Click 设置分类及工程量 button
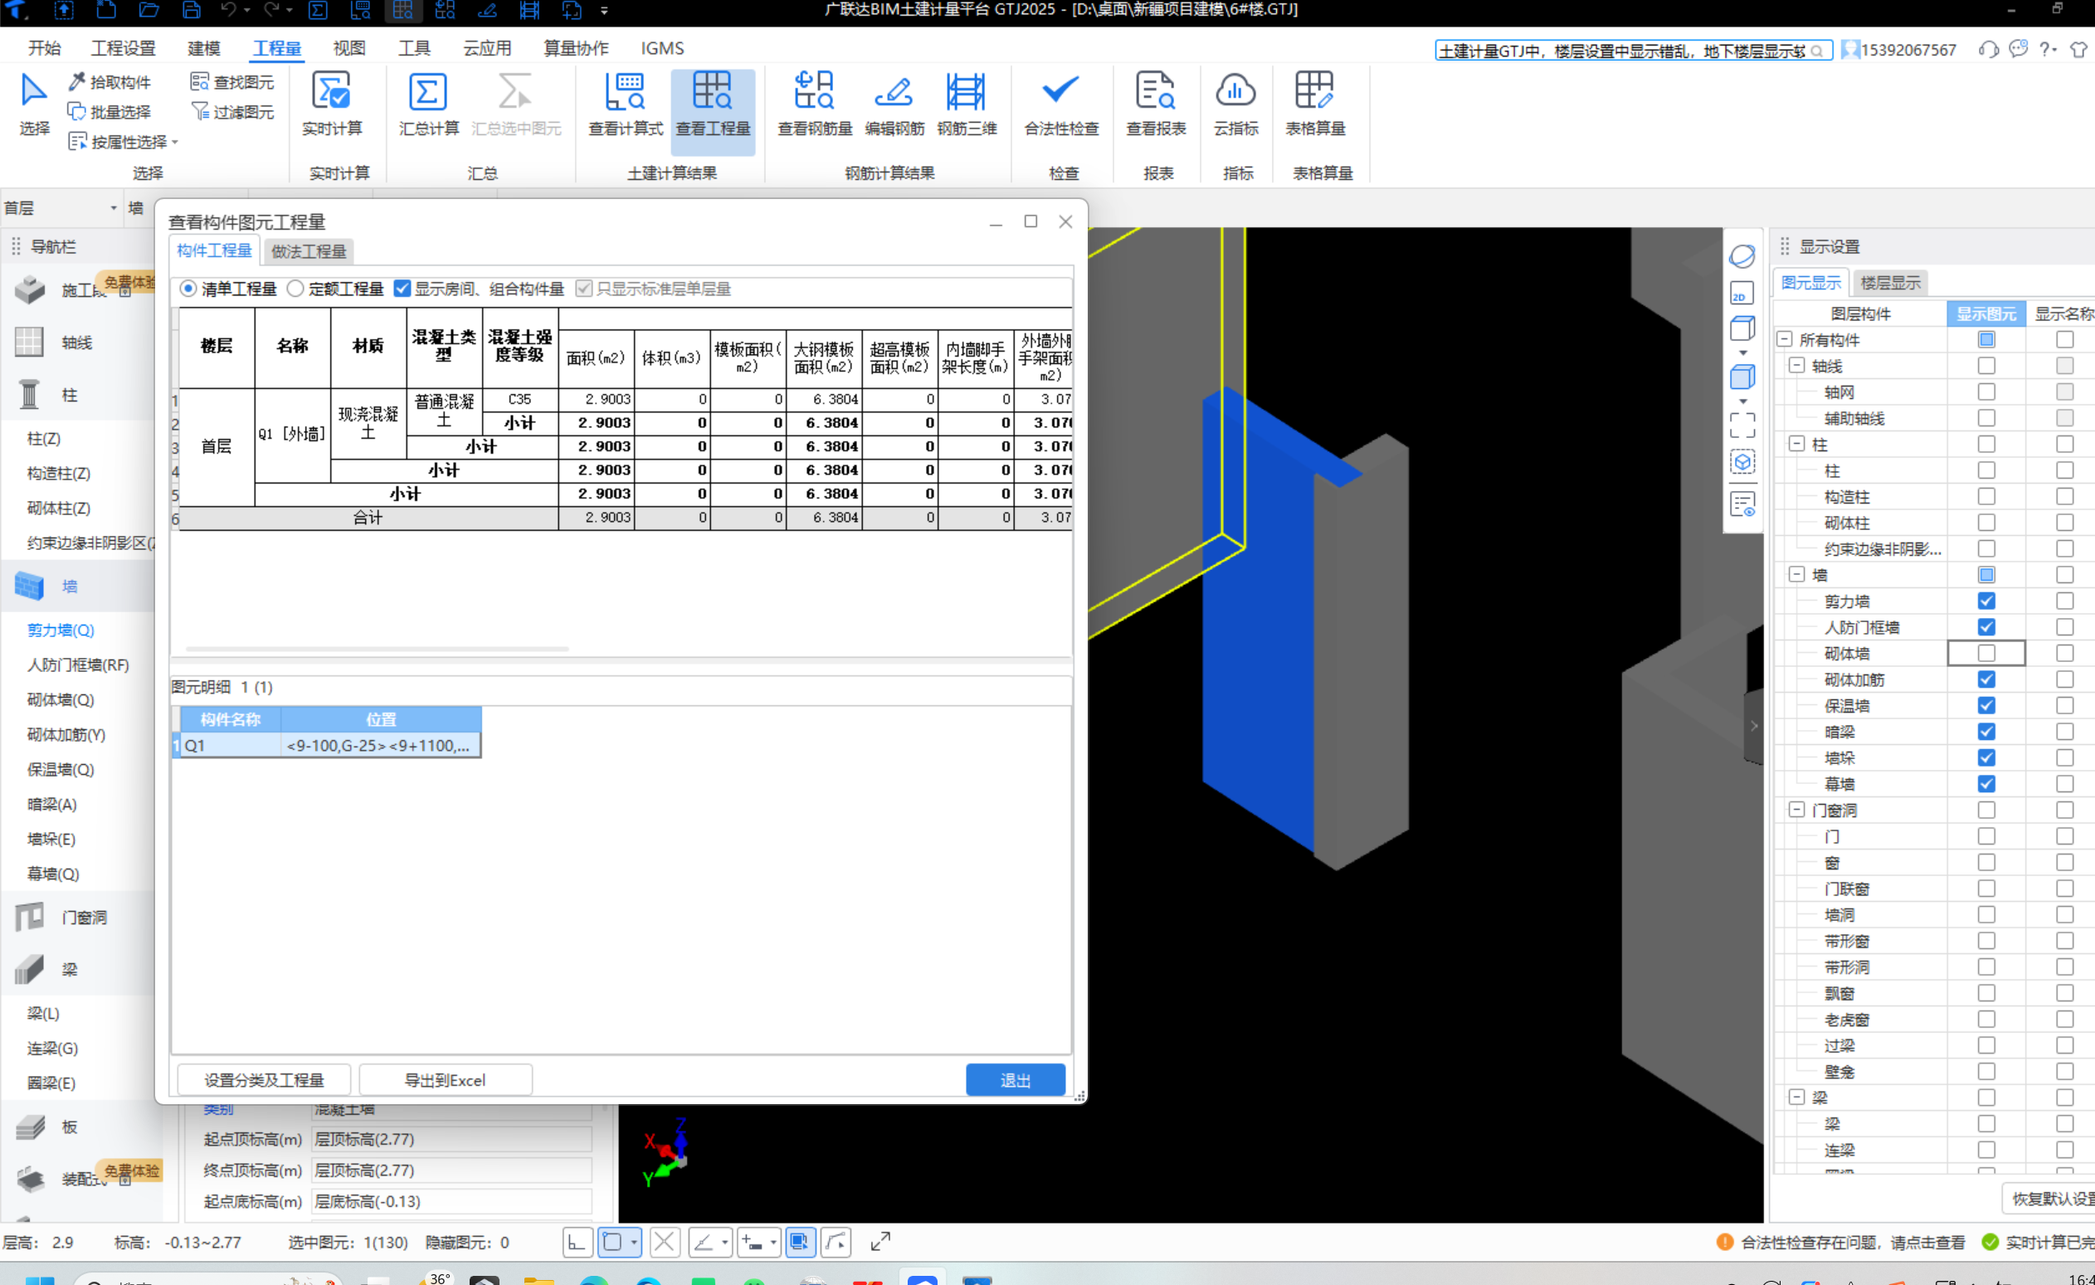 [264, 1079]
